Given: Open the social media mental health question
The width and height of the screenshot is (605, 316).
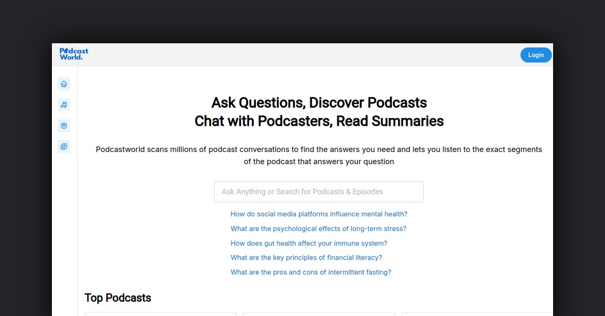Looking at the screenshot, I should click(319, 214).
